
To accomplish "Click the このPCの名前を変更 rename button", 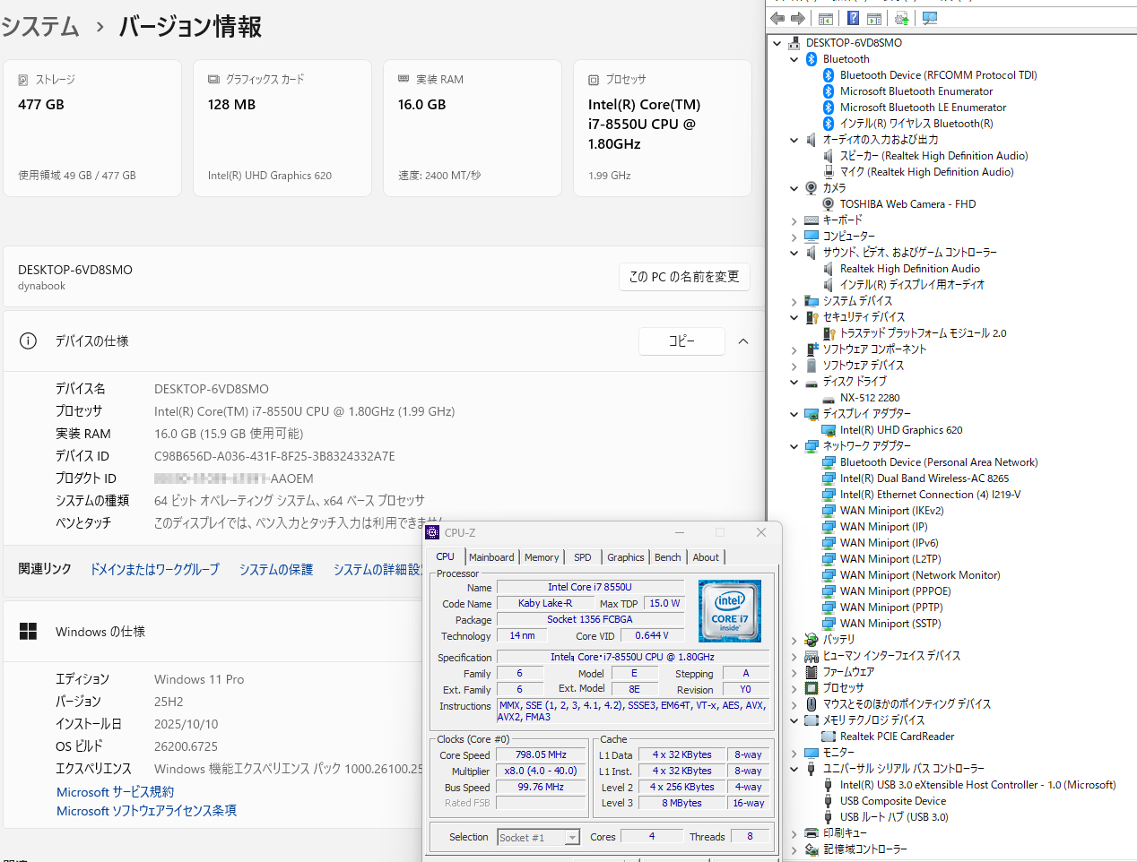I will pyautogui.click(x=684, y=277).
